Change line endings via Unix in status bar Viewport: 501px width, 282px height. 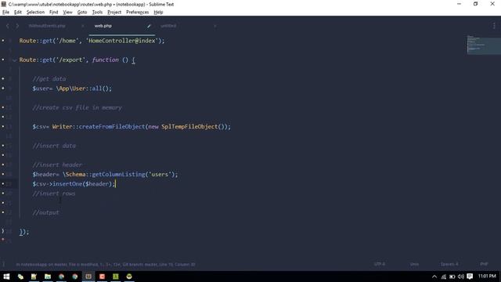point(414,264)
